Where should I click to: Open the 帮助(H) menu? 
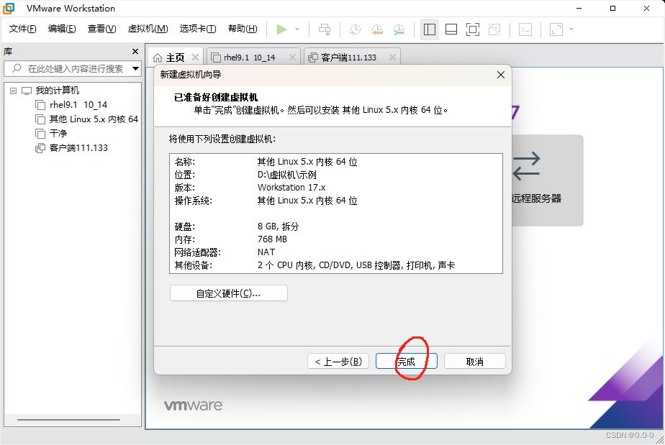(243, 29)
